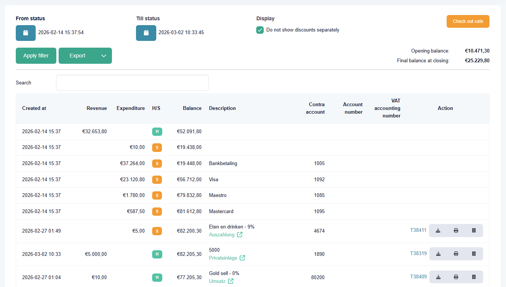The height and width of the screenshot is (287, 506).
Task: Click the Apply filter button
Action: 36,56
